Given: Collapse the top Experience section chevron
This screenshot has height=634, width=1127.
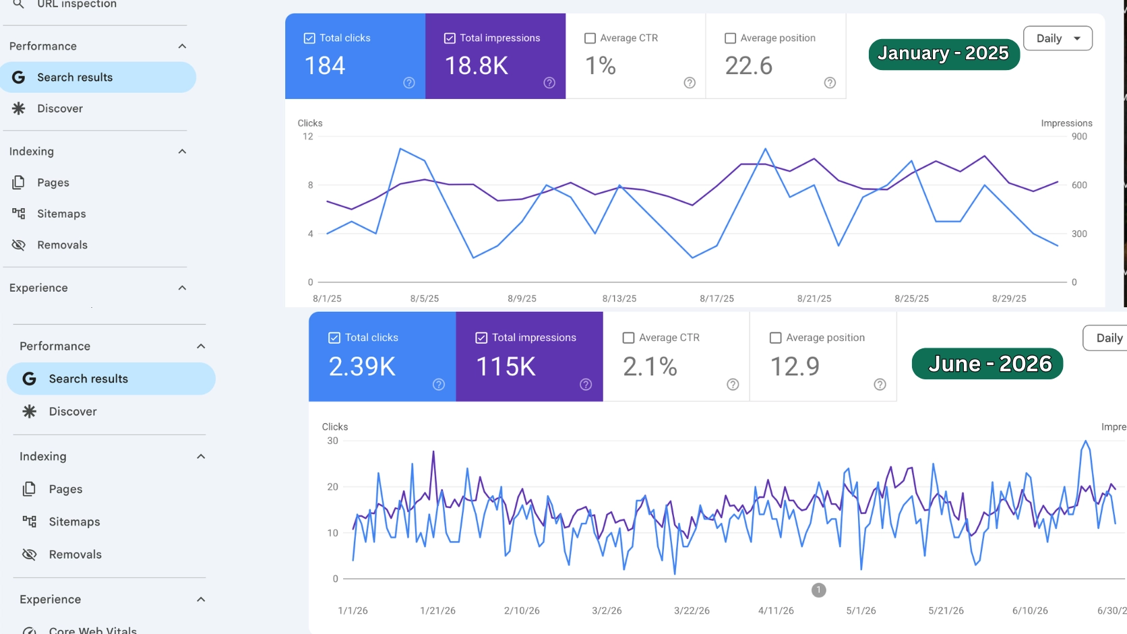Looking at the screenshot, I should 182,288.
